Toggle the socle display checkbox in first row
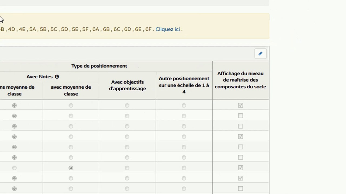Viewport: 346px width, 194px height. point(240,105)
